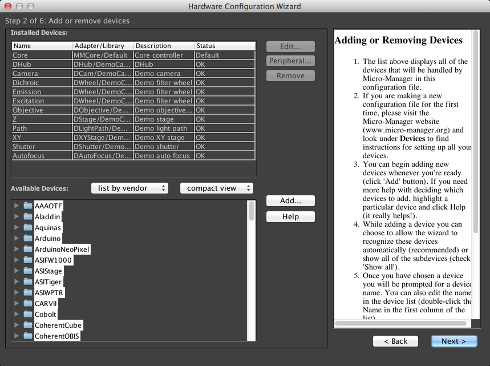Click the Name column header
The width and height of the screenshot is (490, 366).
[42, 46]
